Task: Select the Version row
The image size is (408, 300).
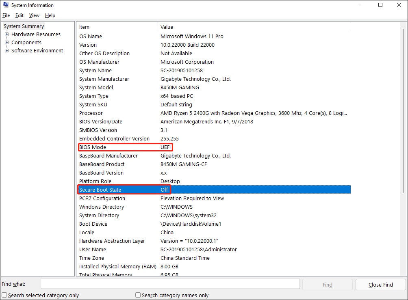Action: [x=214, y=45]
